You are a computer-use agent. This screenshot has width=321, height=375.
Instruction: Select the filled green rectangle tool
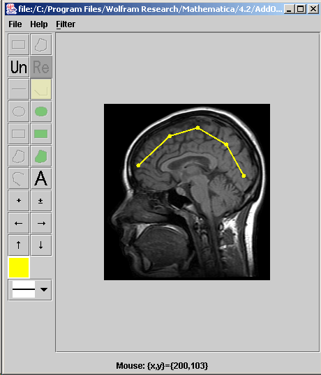(41, 134)
